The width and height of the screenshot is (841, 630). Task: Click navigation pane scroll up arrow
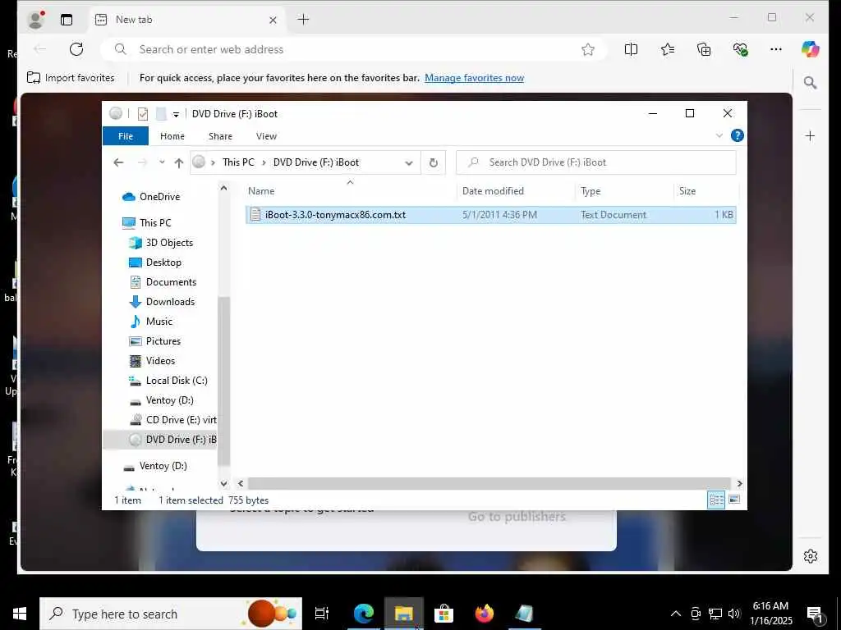223,188
